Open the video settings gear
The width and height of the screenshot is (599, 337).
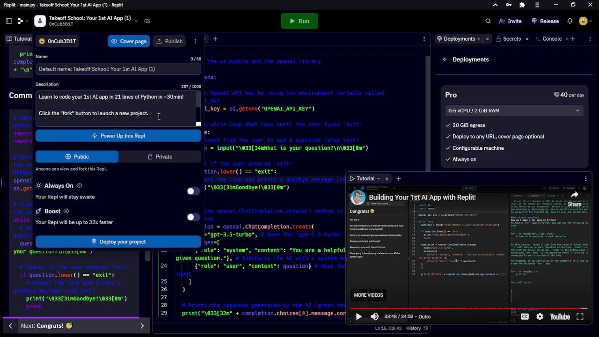tap(540, 317)
